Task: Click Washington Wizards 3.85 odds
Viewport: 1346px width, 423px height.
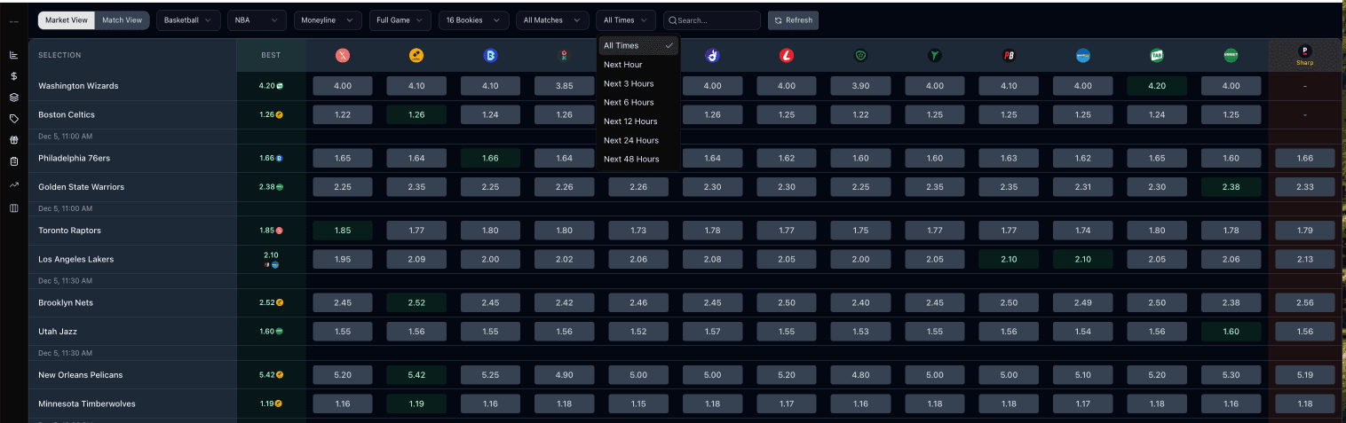Action: (565, 86)
